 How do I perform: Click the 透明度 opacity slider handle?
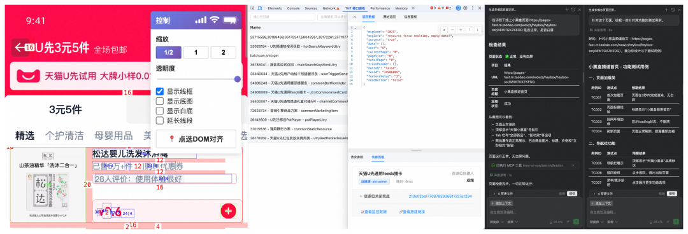[238, 79]
